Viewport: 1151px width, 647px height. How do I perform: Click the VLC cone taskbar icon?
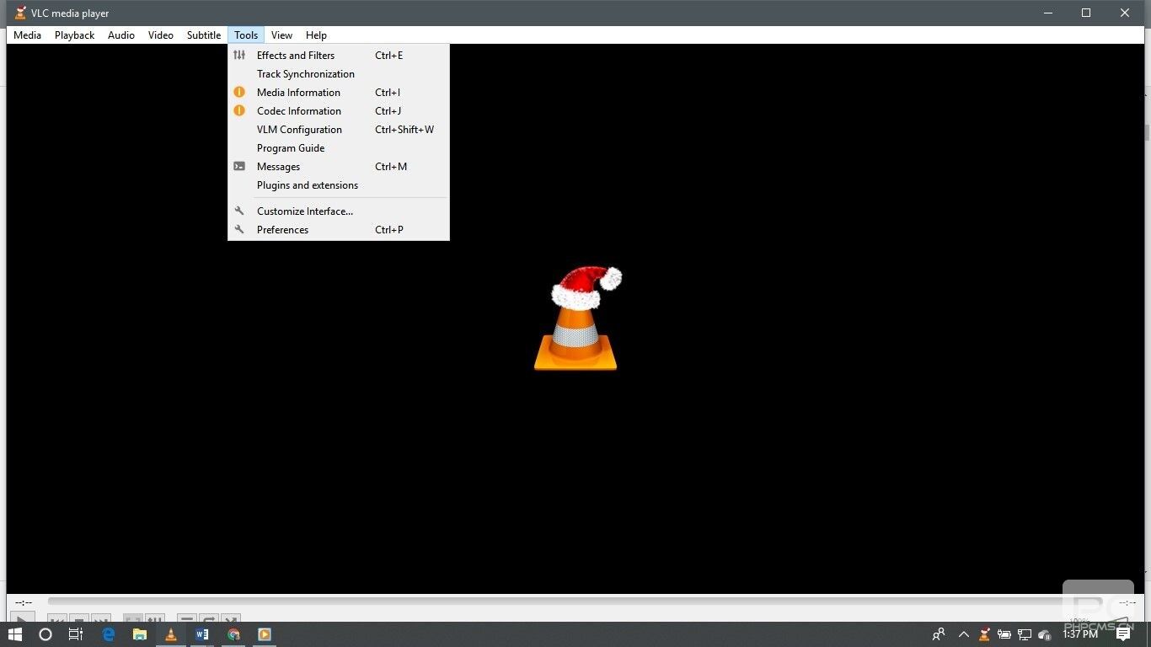point(171,634)
